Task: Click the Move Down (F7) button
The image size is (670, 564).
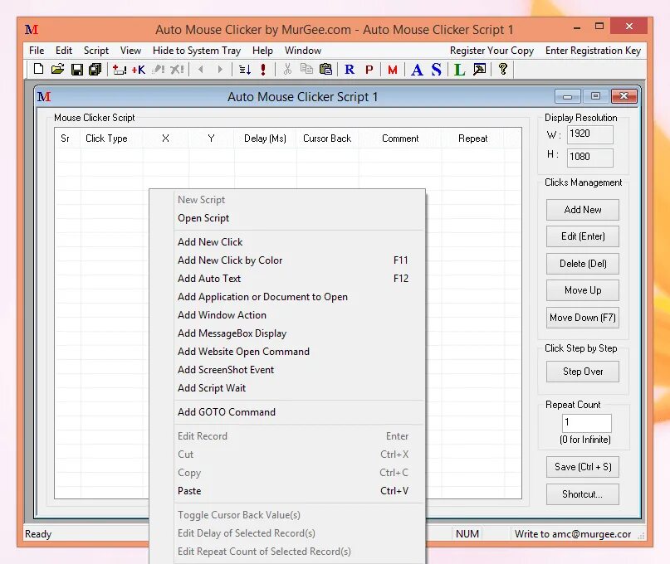Action: click(x=582, y=318)
